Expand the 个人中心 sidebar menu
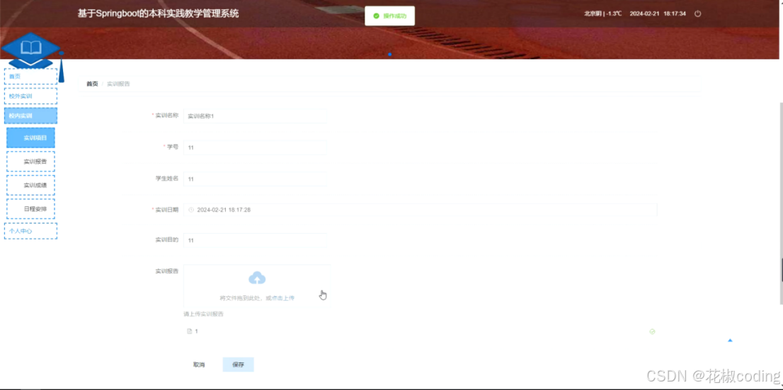 [31, 231]
